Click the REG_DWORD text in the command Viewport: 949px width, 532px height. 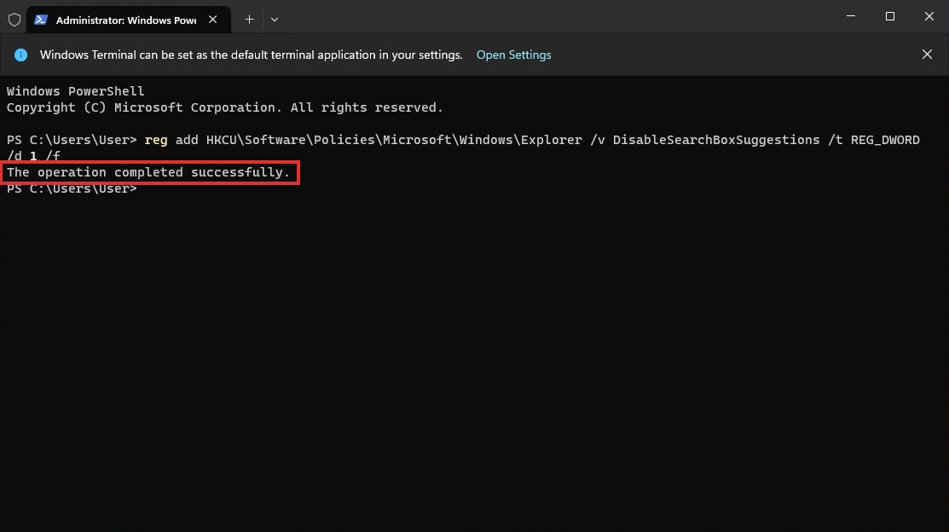(885, 140)
